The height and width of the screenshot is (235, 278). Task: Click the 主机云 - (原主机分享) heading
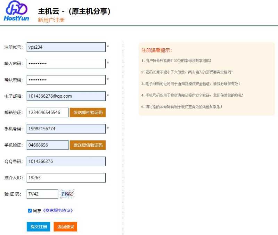click(x=74, y=11)
